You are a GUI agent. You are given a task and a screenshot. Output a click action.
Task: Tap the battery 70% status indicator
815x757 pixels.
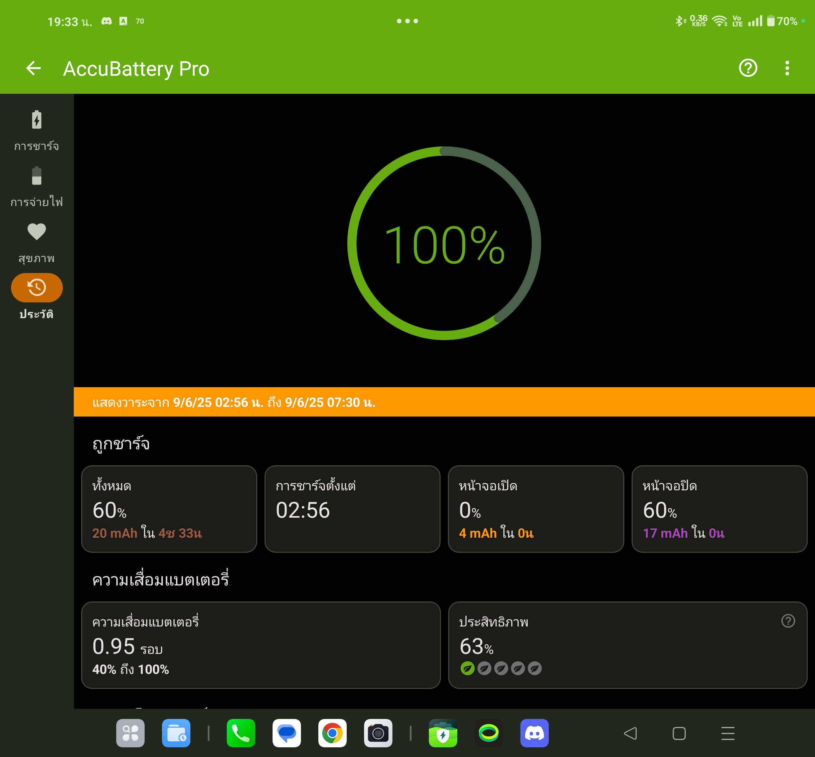click(782, 21)
